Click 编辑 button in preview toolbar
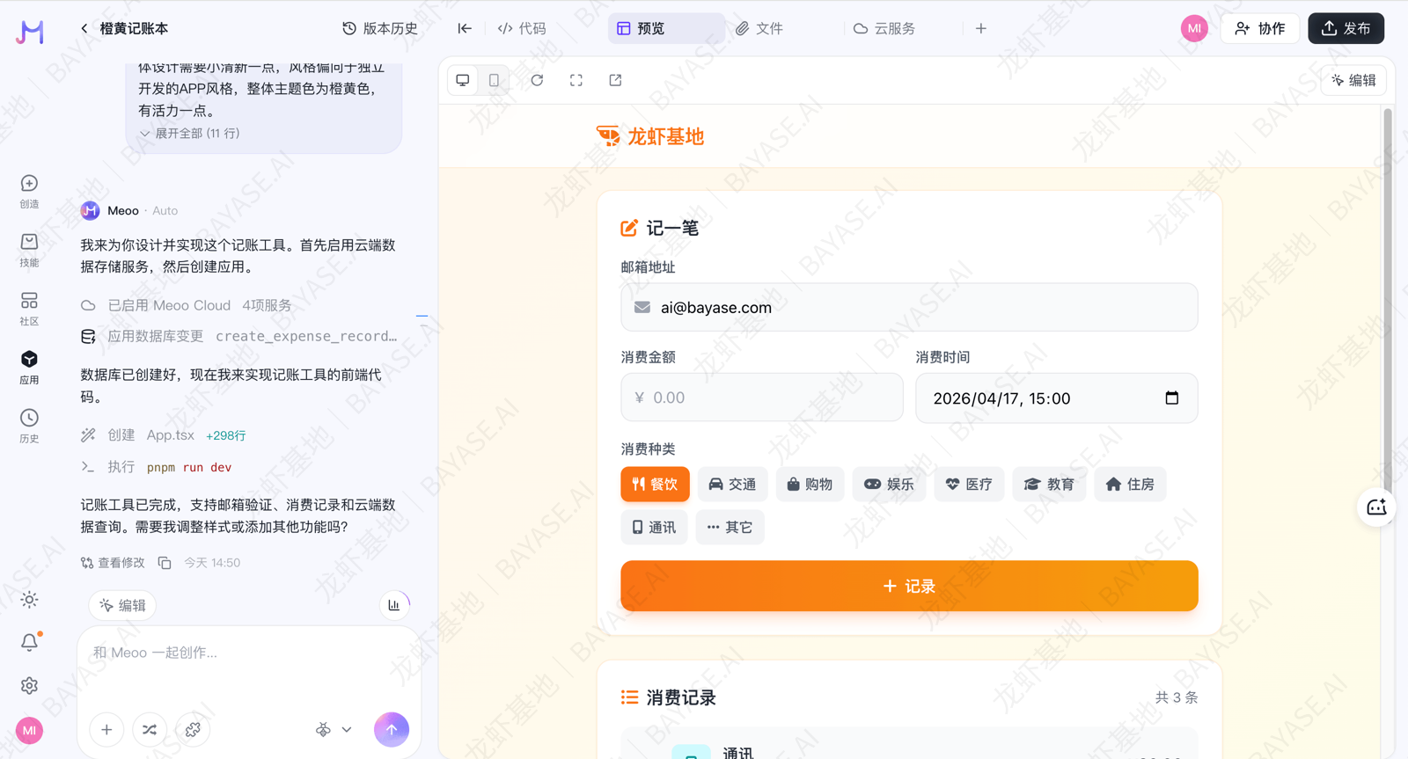Image resolution: width=1408 pixels, height=759 pixels. [1353, 80]
